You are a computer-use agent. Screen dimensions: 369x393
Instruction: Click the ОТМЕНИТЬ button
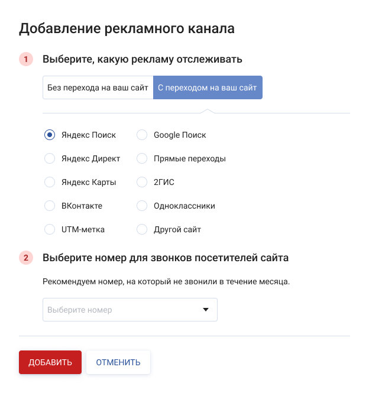(118, 362)
